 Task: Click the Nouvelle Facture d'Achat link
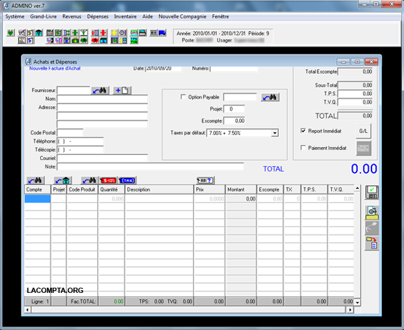click(55, 68)
